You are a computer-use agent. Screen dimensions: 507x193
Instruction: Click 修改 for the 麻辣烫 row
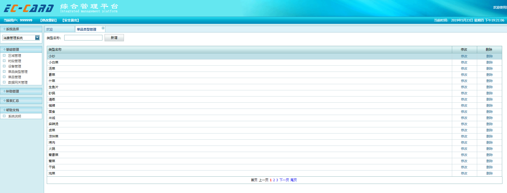tap(464, 124)
